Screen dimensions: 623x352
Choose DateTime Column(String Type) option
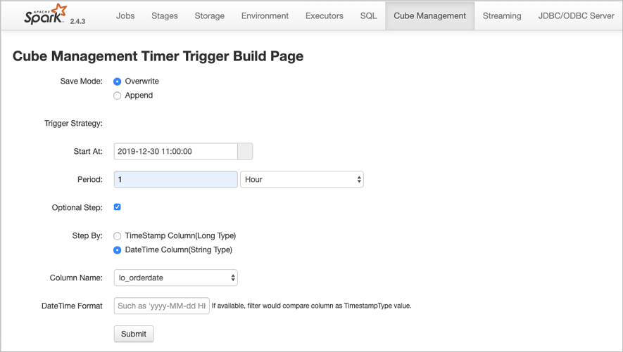tap(118, 250)
